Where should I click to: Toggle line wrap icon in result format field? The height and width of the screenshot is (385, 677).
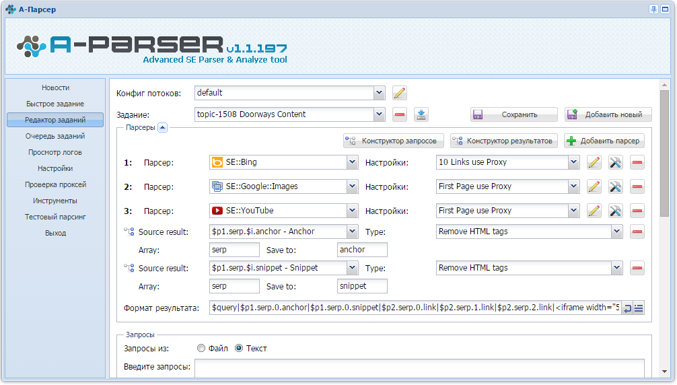tap(627, 308)
